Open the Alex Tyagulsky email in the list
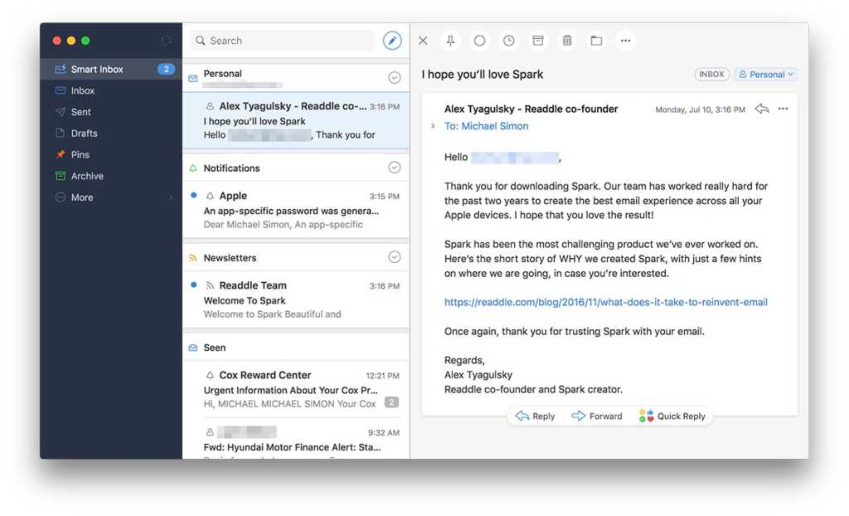 click(x=296, y=120)
